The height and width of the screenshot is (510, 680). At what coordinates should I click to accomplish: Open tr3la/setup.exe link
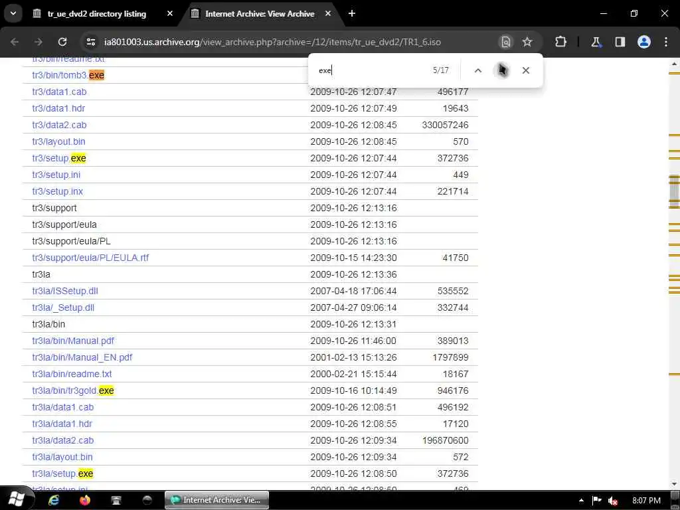point(63,473)
